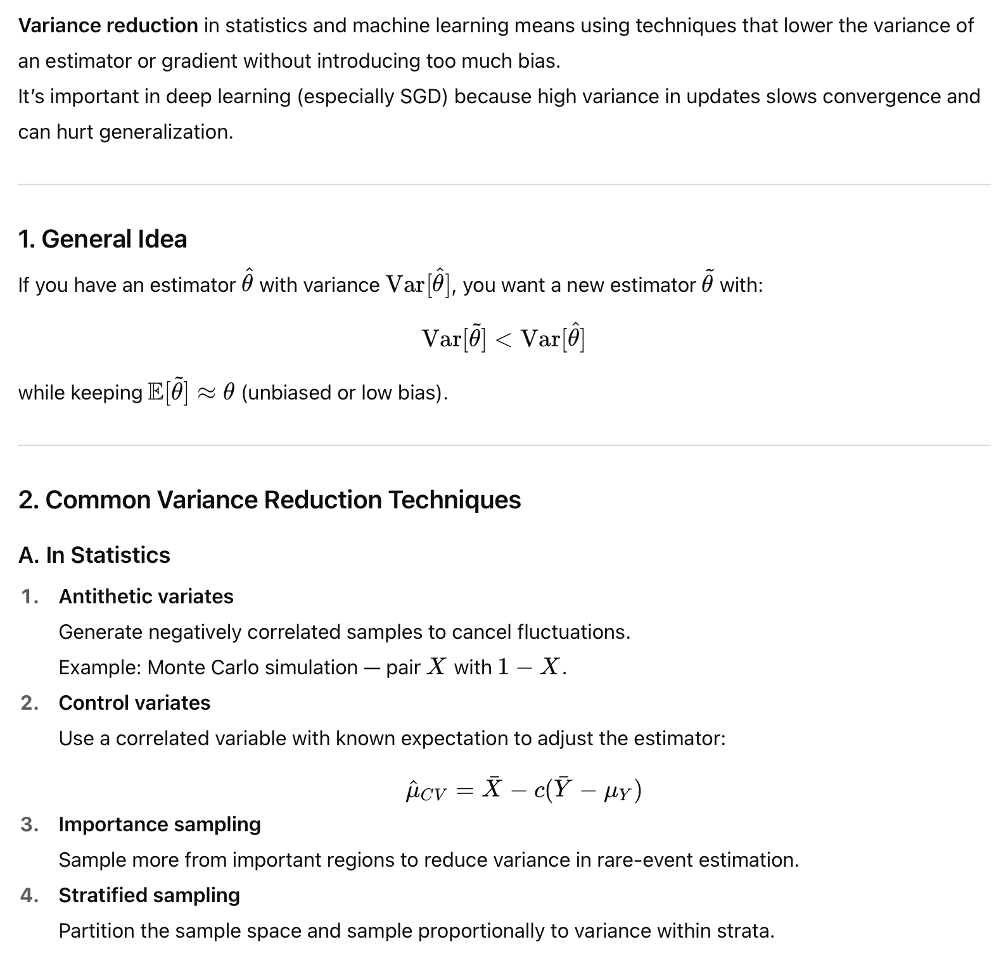
Task: Select the "Stratified sampling" list title
Action: tap(149, 895)
